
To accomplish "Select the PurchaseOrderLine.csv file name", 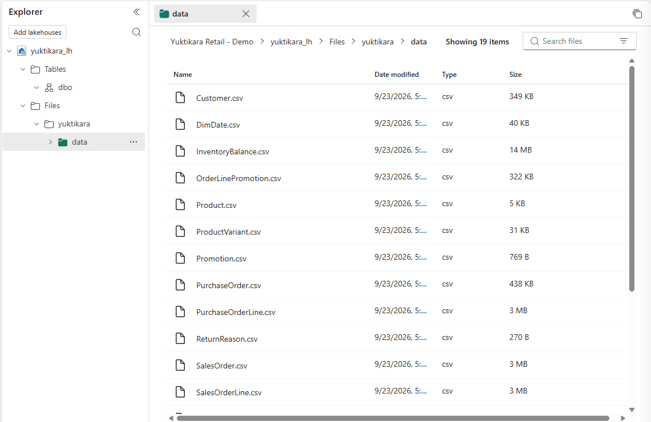I will point(236,312).
